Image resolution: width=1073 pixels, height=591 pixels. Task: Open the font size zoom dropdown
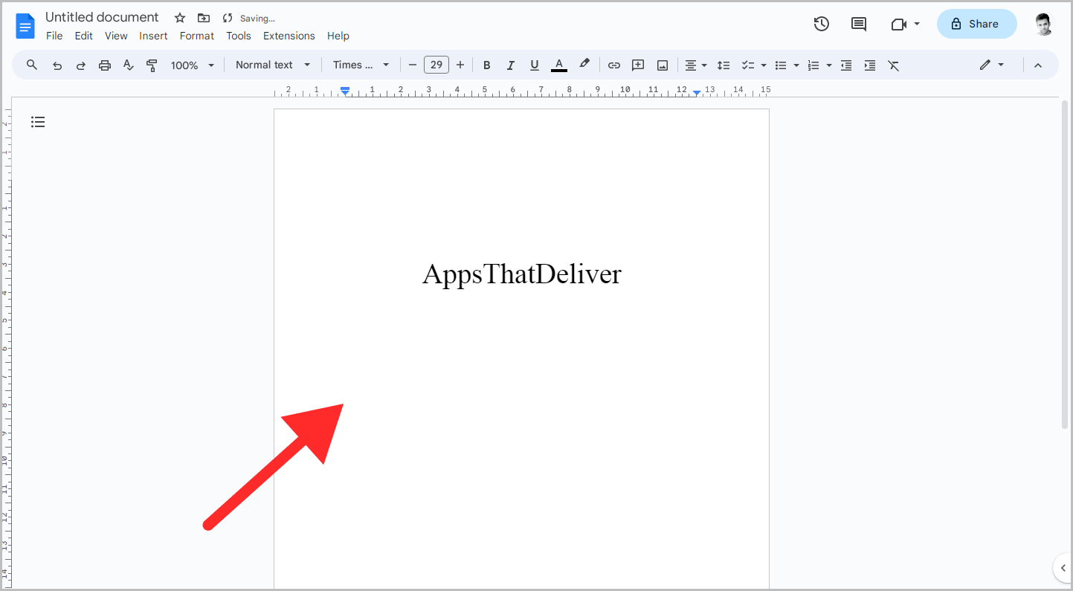click(x=192, y=65)
